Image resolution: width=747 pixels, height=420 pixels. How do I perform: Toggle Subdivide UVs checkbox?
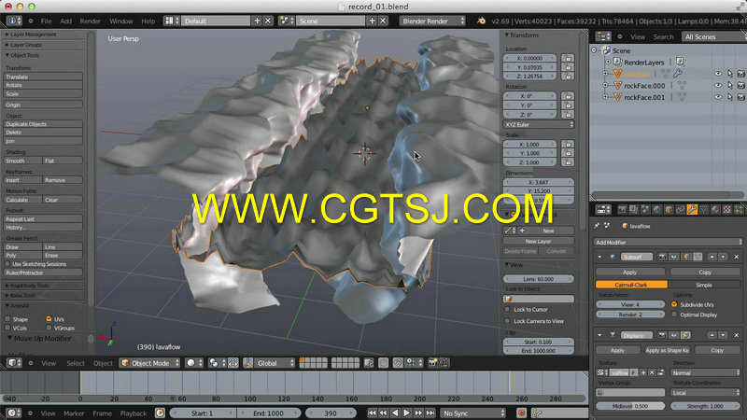pyautogui.click(x=674, y=304)
